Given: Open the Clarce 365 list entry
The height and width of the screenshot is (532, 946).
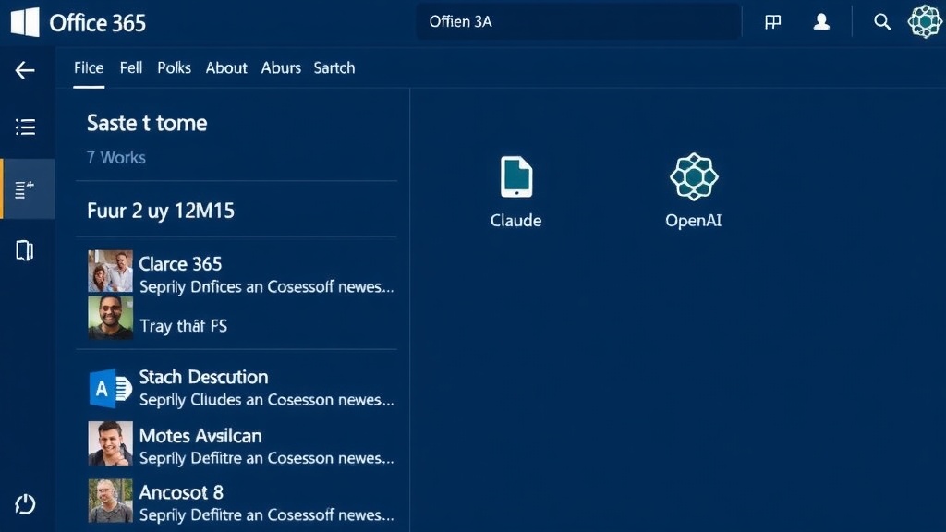Looking at the screenshot, I should click(180, 264).
